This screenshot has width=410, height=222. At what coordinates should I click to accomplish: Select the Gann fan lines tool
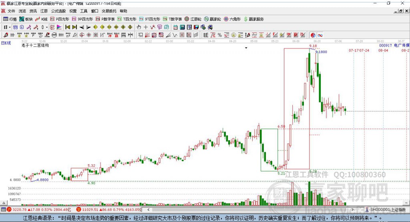[x=147, y=35]
